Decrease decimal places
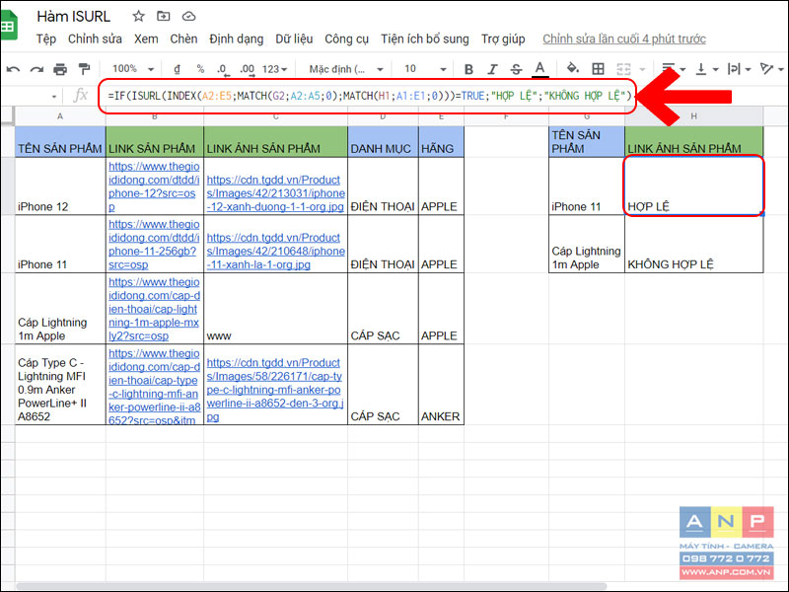This screenshot has width=789, height=592. (223, 69)
